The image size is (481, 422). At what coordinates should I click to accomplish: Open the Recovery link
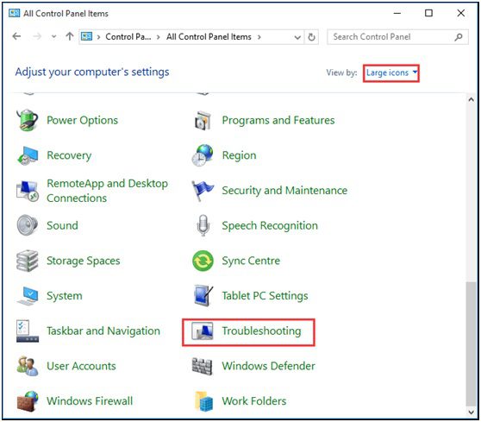click(x=69, y=155)
